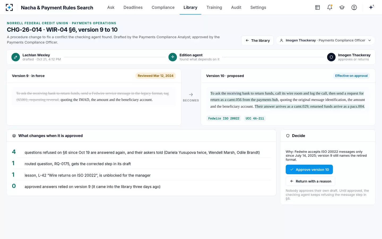
Task: Click 'drafted · Oct 21, 4:12 PM'
Action: (x=42, y=59)
